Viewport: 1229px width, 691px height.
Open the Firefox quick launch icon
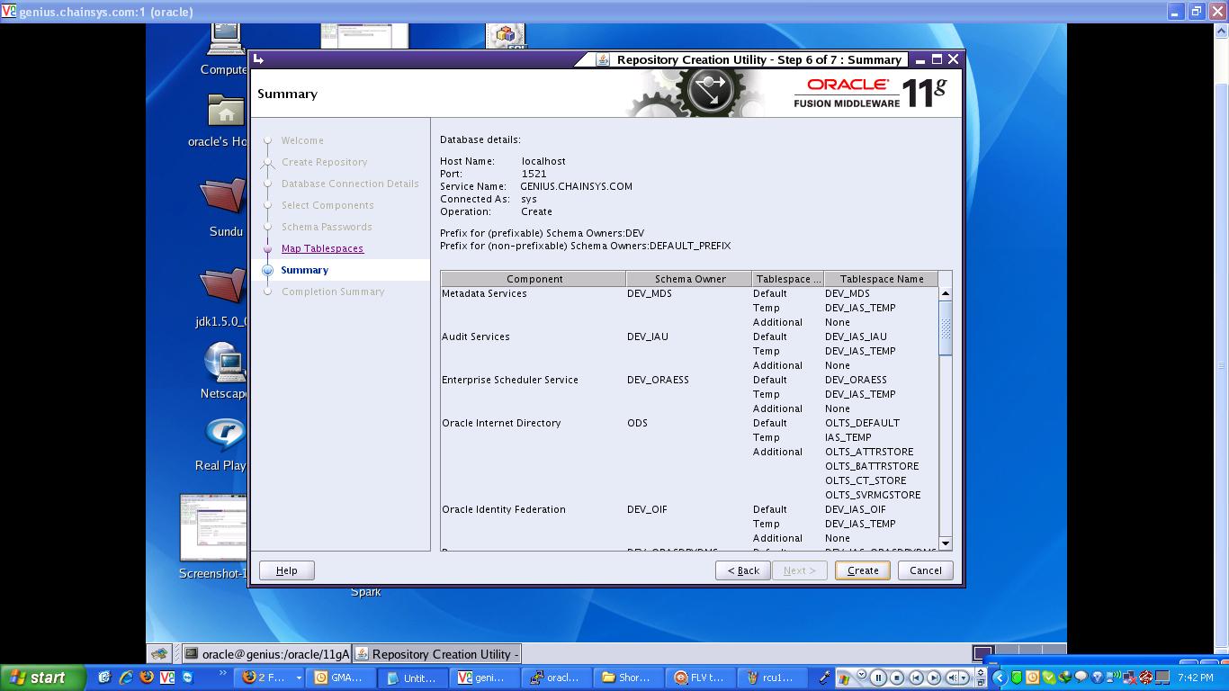pos(146,678)
